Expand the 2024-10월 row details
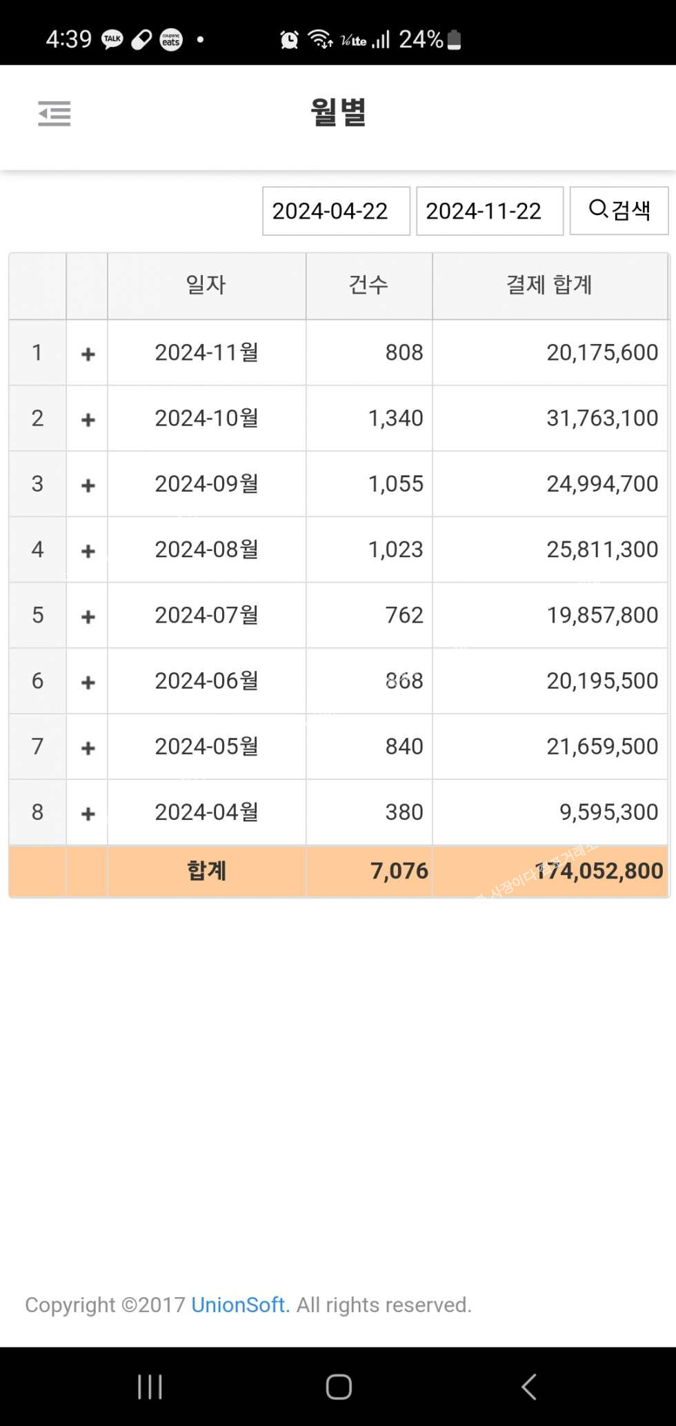Image resolution: width=676 pixels, height=1426 pixels. (88, 419)
